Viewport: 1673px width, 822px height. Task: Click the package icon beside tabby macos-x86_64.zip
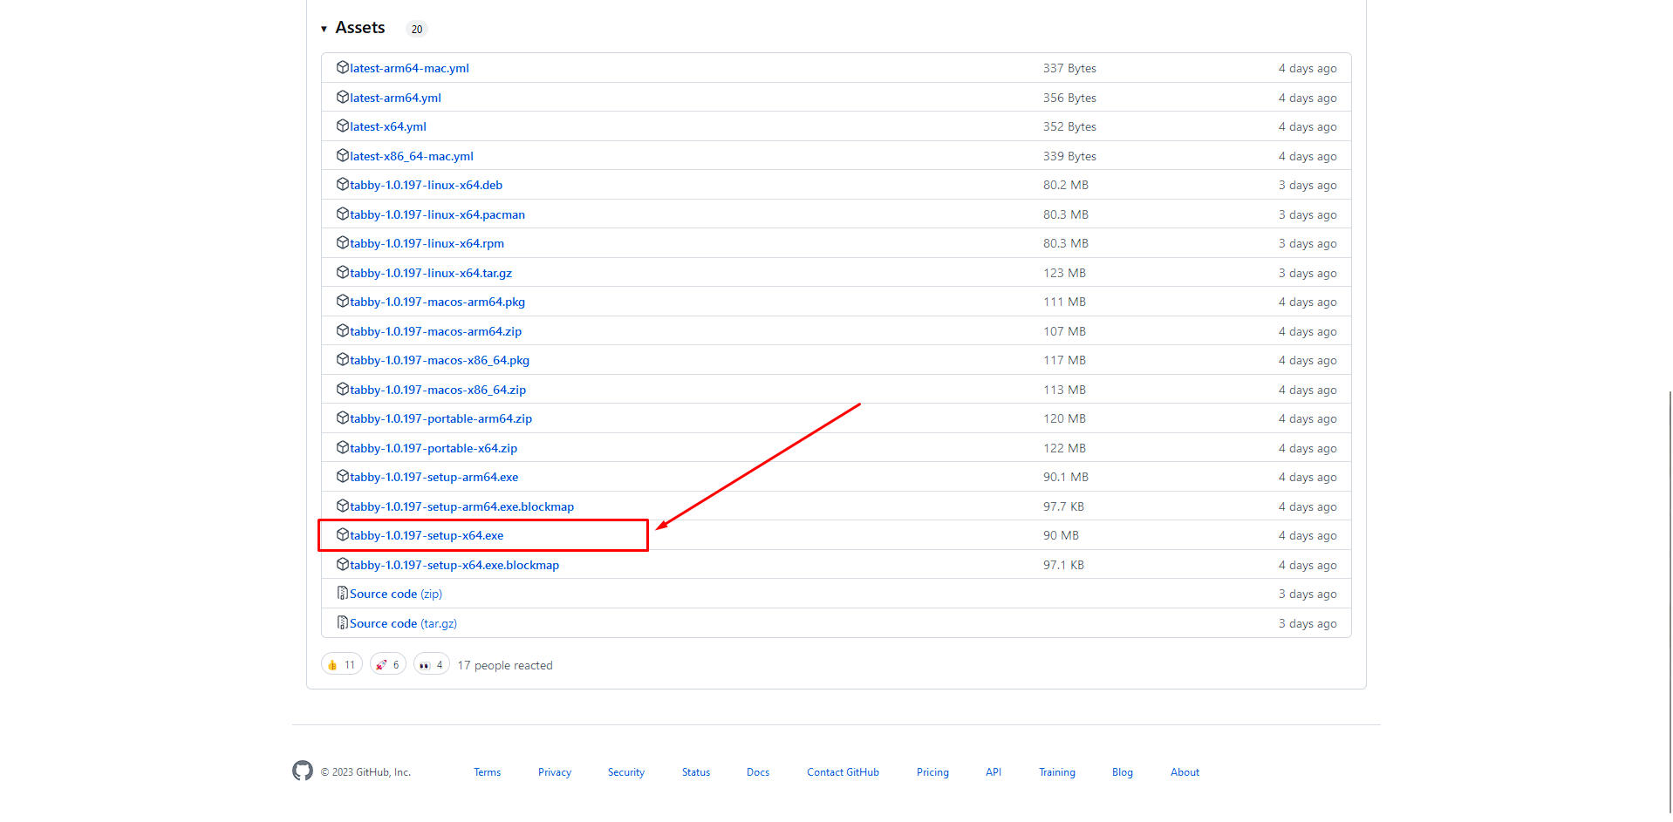tap(343, 389)
